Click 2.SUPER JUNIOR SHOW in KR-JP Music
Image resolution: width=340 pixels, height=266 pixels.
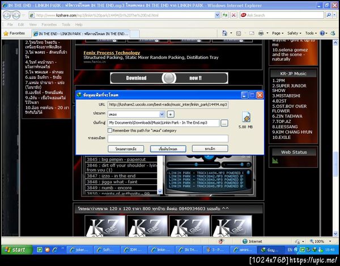[x=289, y=88]
